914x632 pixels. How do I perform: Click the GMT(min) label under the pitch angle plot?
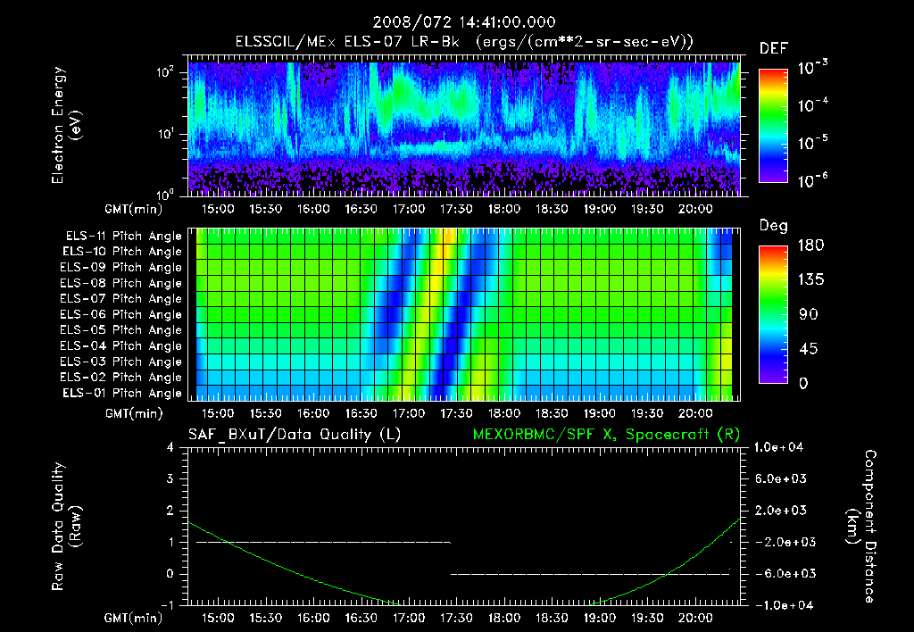134,413
